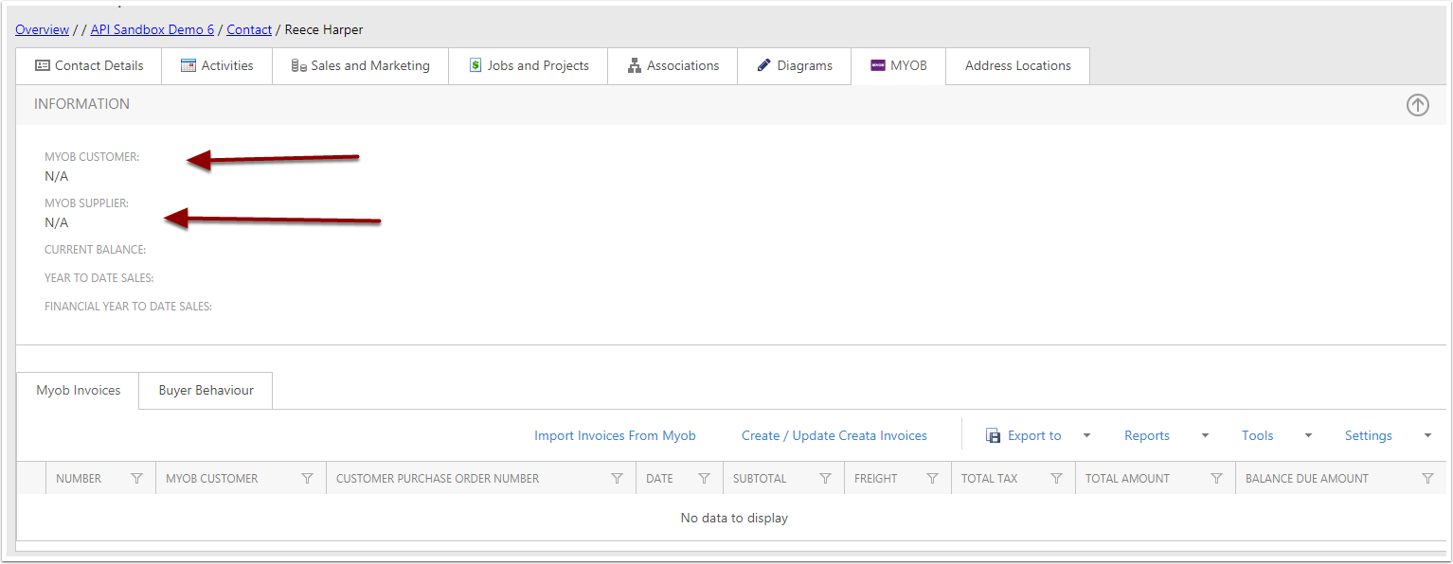The image size is (1453, 564).
Task: Click the TOTAL AMOUNT column filter icon
Action: [1216, 479]
